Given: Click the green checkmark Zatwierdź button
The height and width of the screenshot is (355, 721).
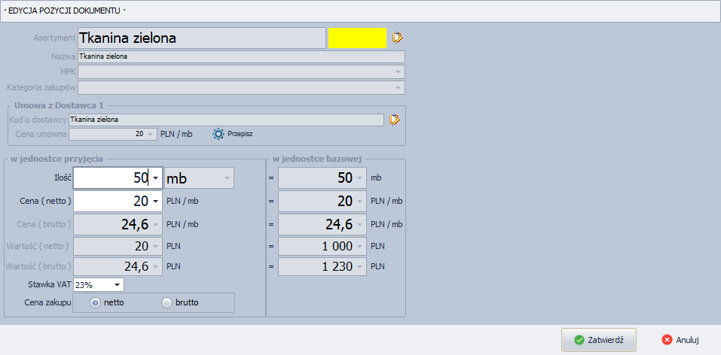Looking at the screenshot, I should [599, 339].
